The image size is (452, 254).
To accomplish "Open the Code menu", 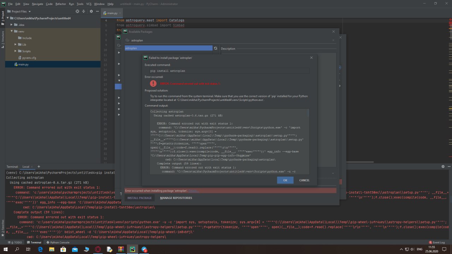I will coord(49,4).
